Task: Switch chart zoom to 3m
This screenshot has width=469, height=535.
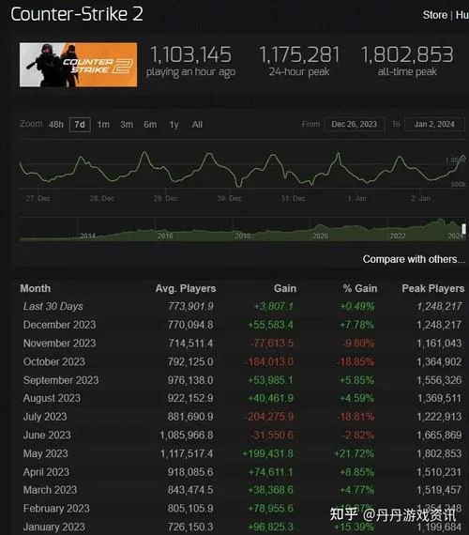Action: pos(127,125)
